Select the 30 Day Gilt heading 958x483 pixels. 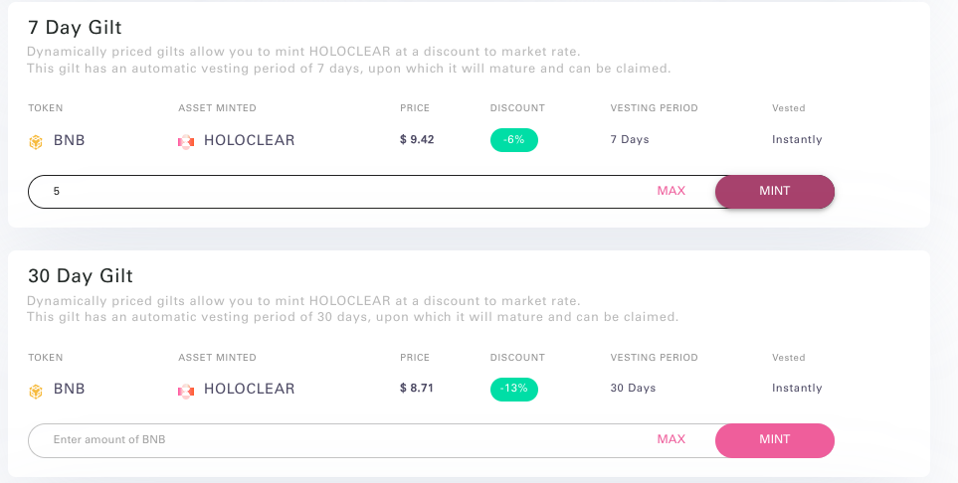(81, 276)
